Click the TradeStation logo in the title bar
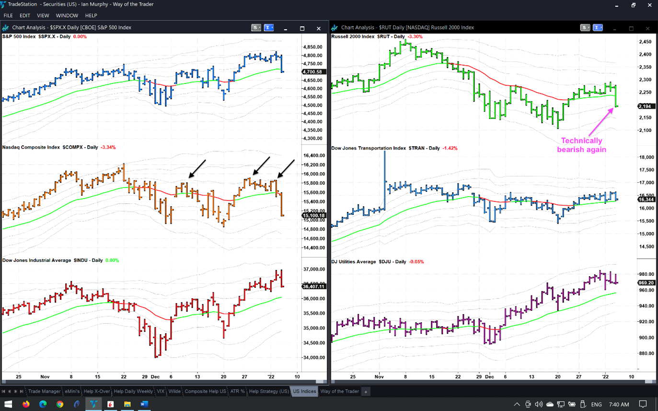658x411 pixels. point(4,4)
